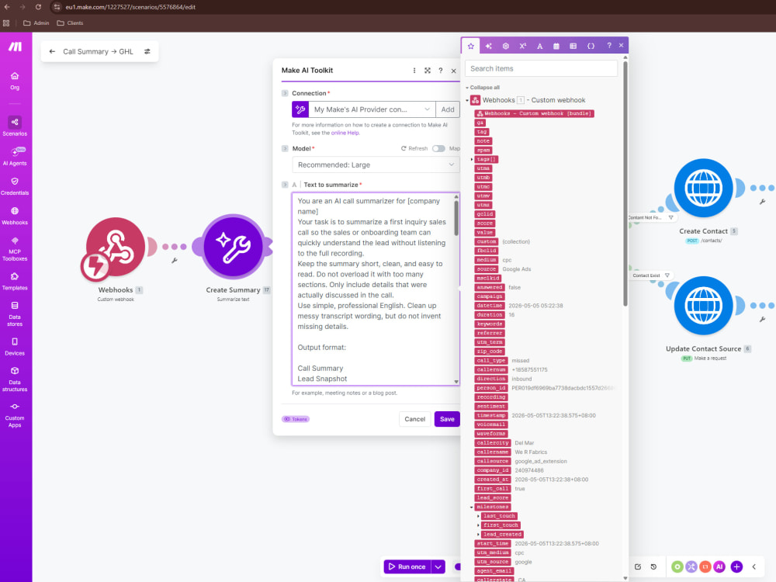The image size is (776, 582).
Task: Open Scenarios in the left sidebar
Action: [x=15, y=126]
